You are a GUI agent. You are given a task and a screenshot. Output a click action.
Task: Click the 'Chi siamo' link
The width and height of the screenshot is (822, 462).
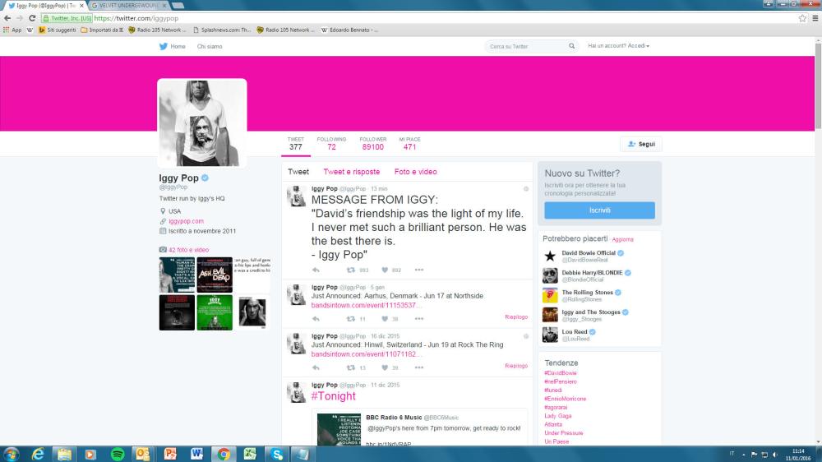(x=209, y=47)
